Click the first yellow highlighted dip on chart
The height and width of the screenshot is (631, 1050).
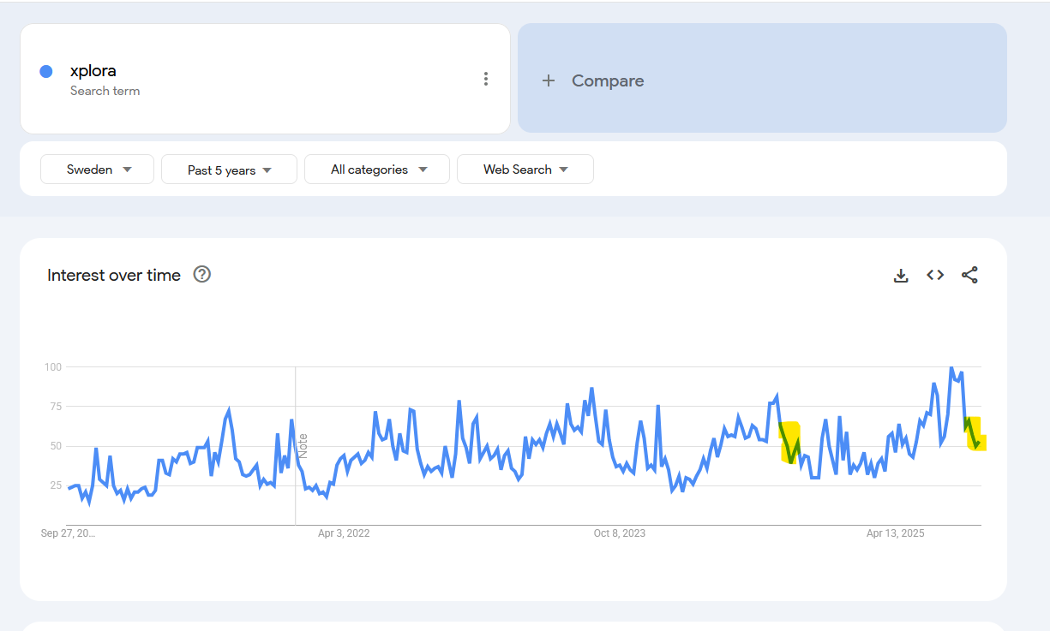pos(790,443)
